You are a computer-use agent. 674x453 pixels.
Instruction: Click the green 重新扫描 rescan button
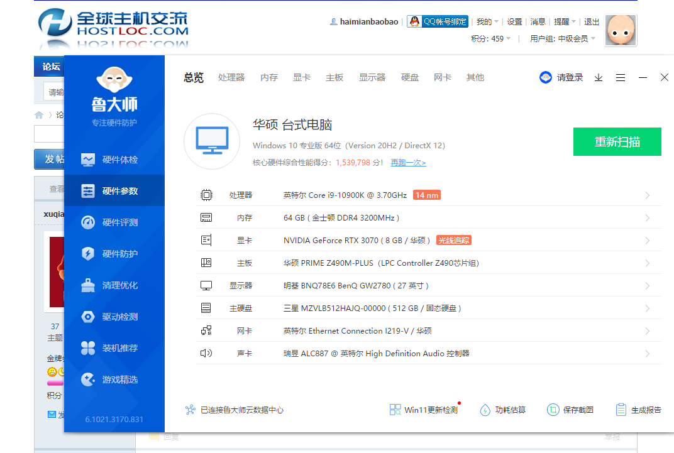617,142
